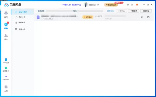Open 微信备份 WeChat backup
This screenshot has height=97, width=156.
pyautogui.click(x=6, y=69)
